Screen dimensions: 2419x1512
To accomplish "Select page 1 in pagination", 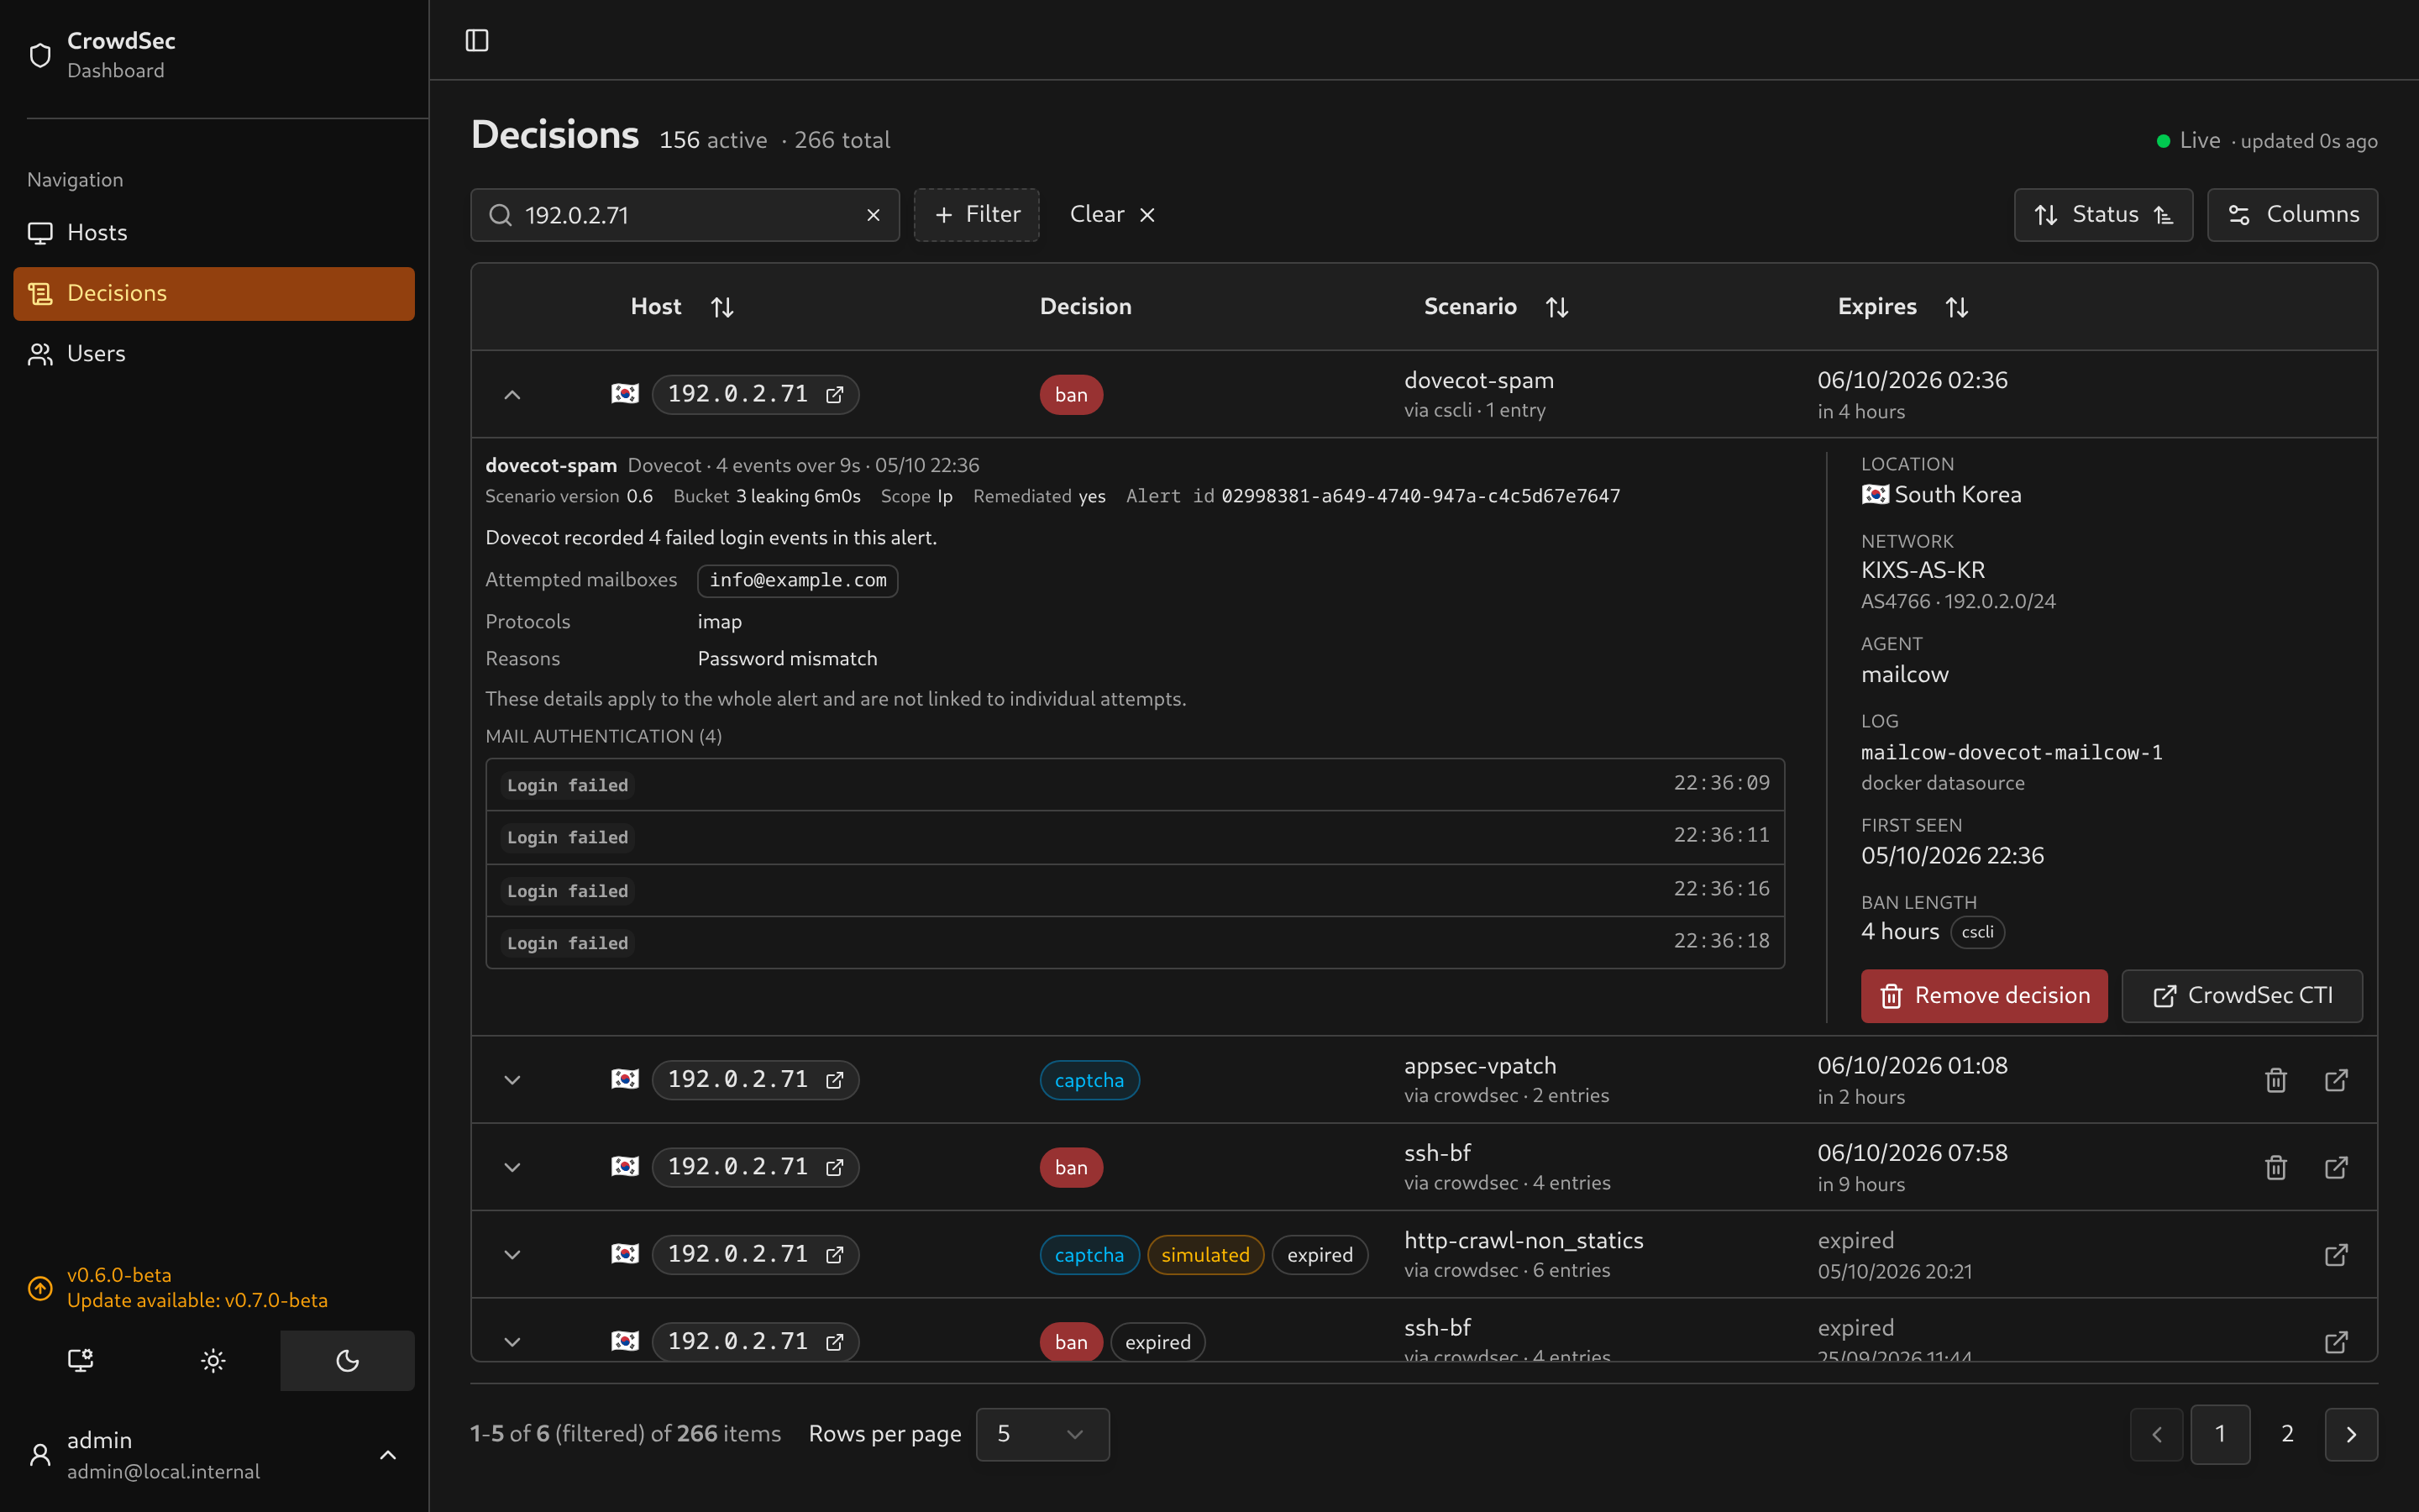I will coord(2220,1434).
